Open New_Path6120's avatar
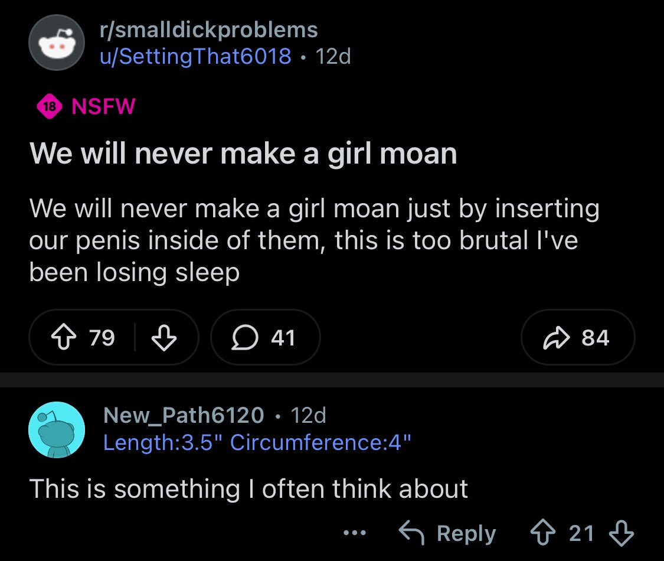 click(57, 430)
